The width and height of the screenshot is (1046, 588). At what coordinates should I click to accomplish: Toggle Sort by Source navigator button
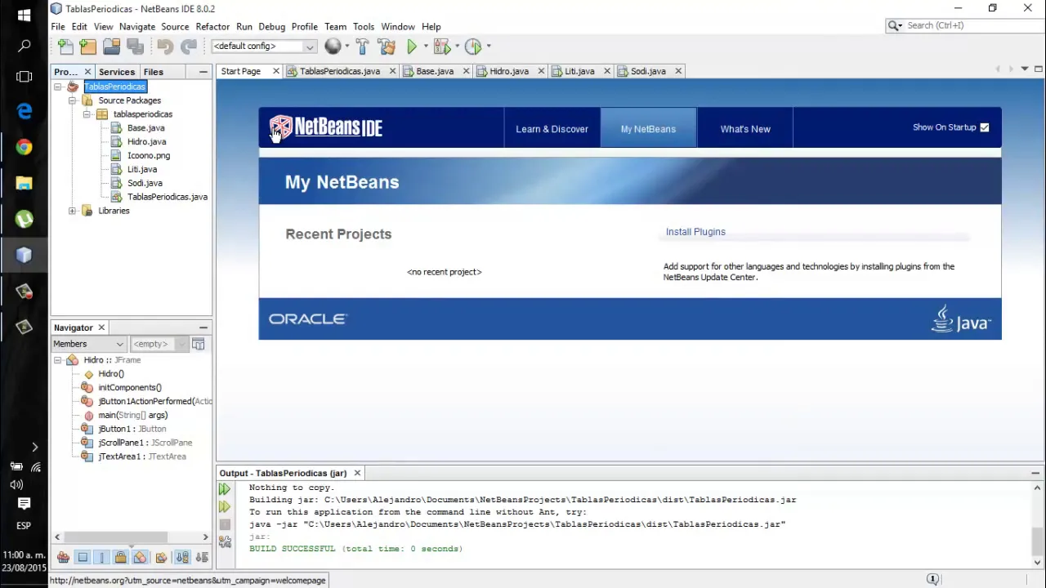point(202,558)
